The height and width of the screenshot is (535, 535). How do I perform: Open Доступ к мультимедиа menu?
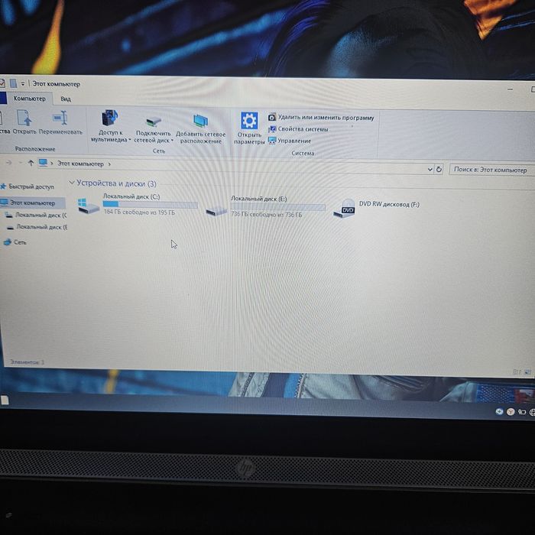pos(111,126)
